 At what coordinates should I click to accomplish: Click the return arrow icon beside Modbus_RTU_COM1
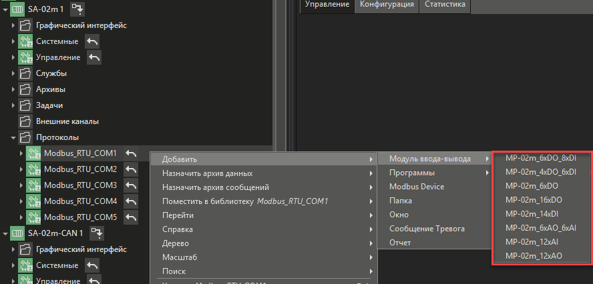[x=132, y=153]
